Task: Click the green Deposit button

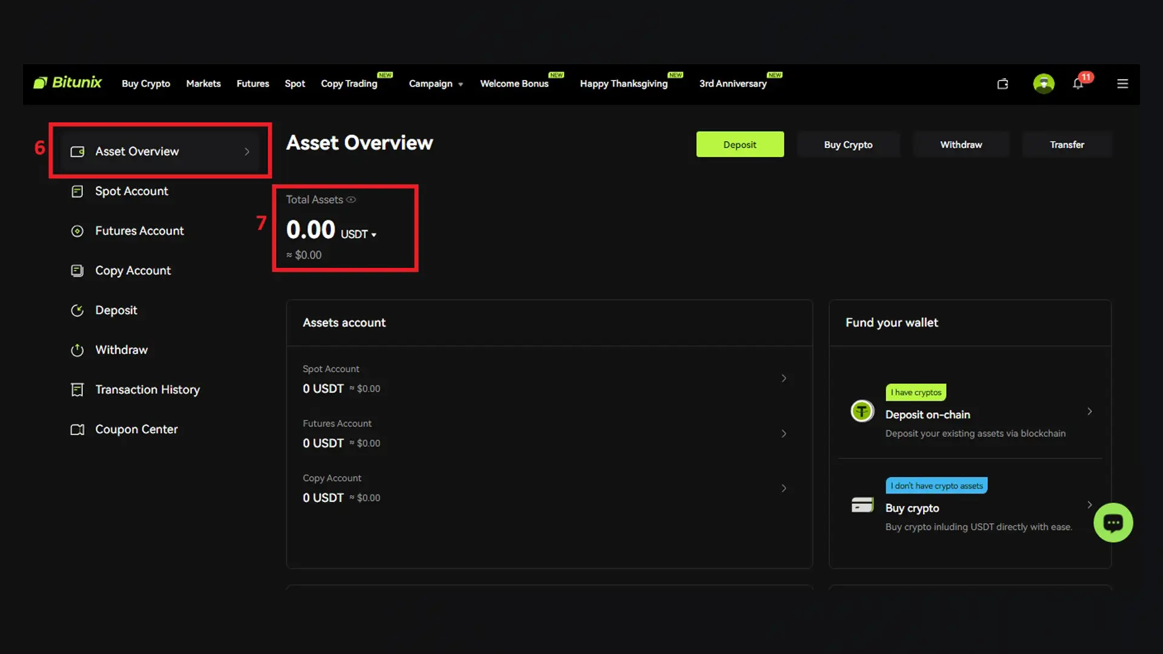Action: (740, 144)
